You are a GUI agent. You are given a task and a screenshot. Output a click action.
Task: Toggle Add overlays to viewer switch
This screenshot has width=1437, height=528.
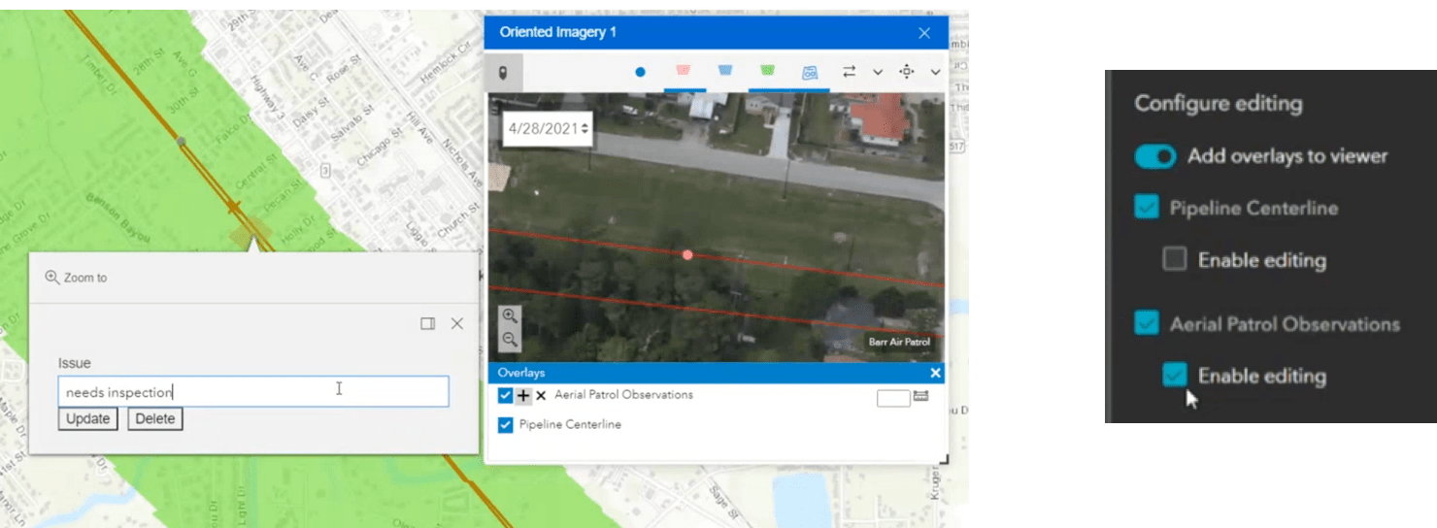(x=1155, y=156)
